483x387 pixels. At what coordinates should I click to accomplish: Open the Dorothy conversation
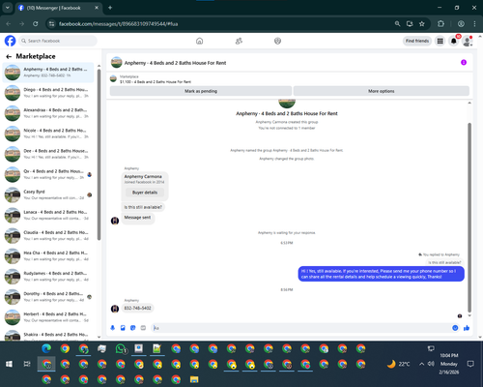click(48, 297)
